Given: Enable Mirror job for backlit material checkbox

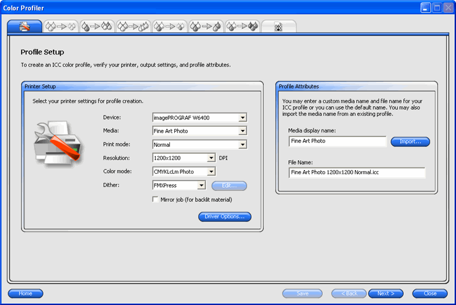Looking at the screenshot, I should click(x=155, y=199).
